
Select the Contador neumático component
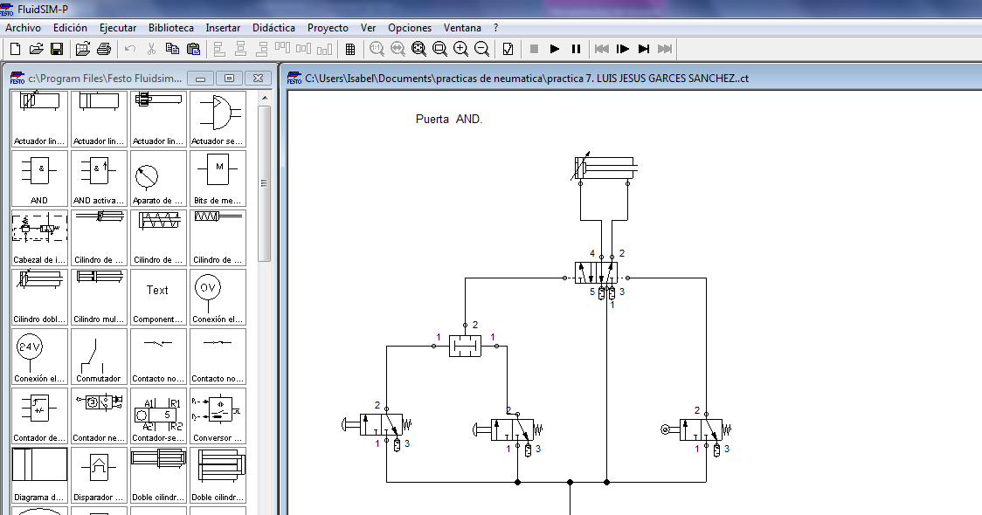point(99,416)
